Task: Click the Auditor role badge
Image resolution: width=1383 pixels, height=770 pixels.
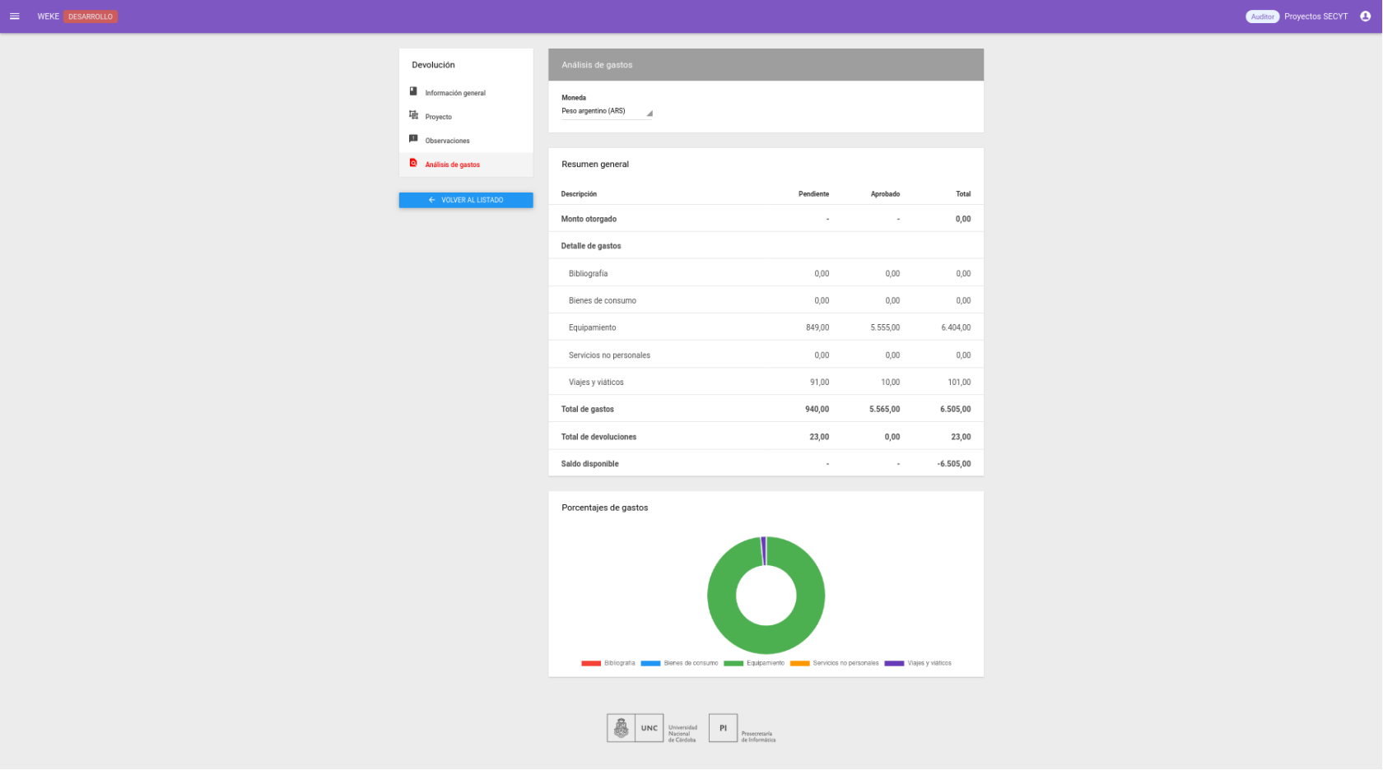Action: [1261, 16]
